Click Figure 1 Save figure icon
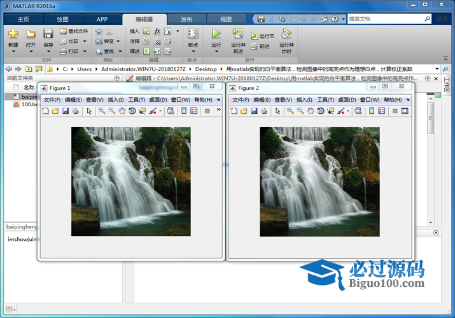 point(66,111)
